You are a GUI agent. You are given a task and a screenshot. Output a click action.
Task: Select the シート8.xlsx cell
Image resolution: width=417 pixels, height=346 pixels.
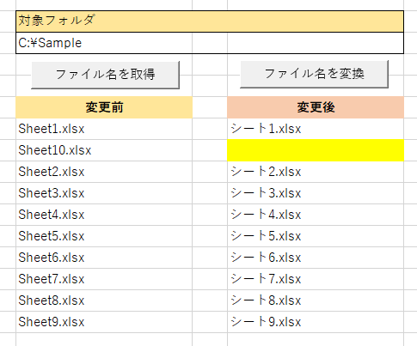(316, 300)
